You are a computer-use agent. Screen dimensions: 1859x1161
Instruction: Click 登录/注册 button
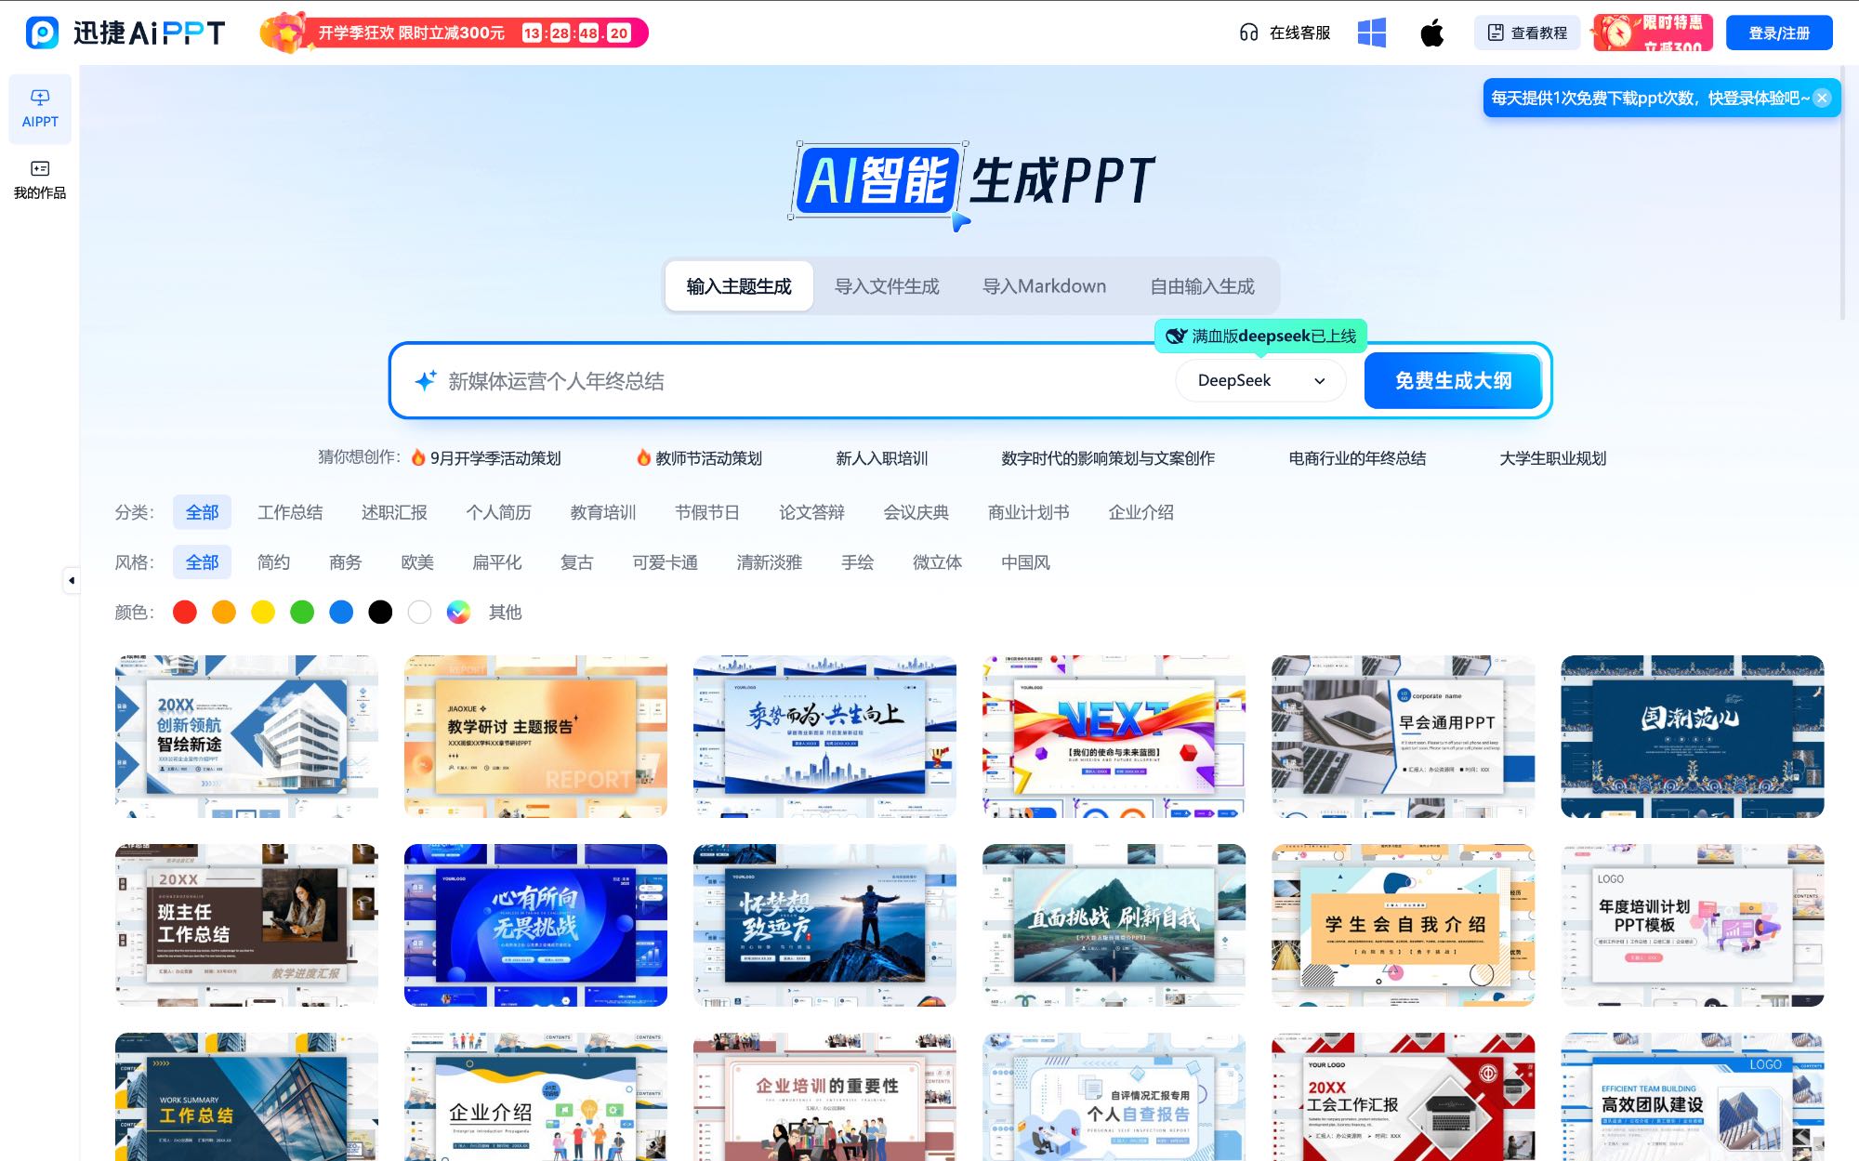pyautogui.click(x=1779, y=33)
